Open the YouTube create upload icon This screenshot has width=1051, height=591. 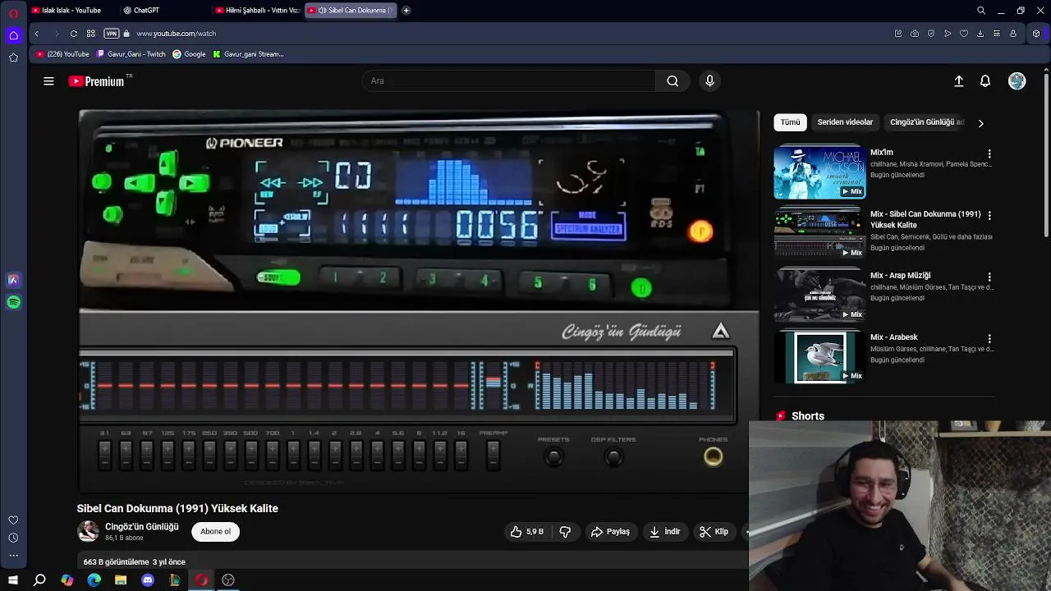[x=958, y=81]
